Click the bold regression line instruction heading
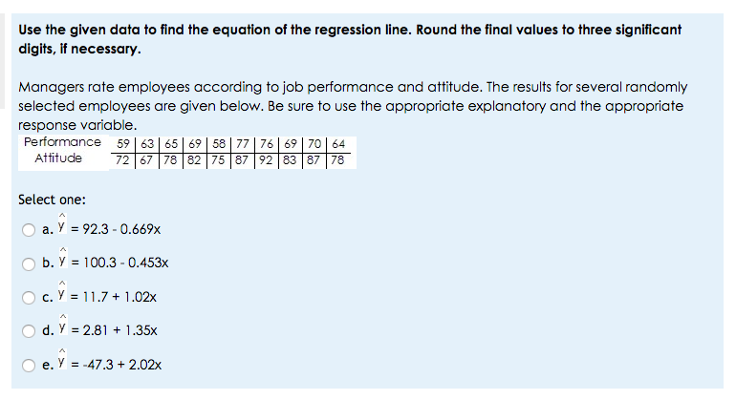The height and width of the screenshot is (400, 736). [350, 39]
